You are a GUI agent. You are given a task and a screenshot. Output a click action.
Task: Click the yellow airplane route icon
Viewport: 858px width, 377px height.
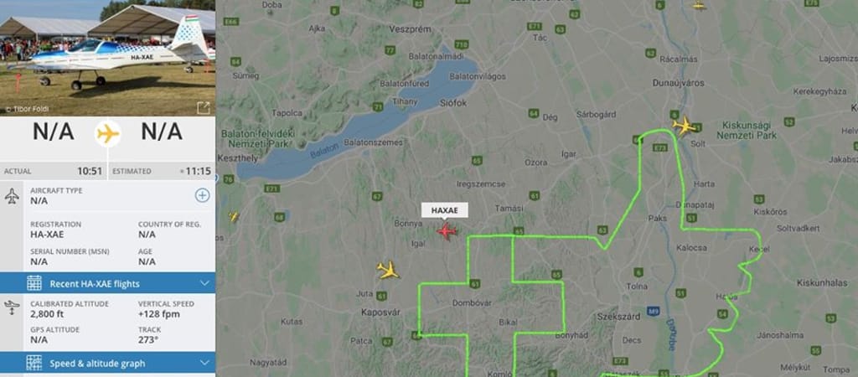tap(108, 133)
